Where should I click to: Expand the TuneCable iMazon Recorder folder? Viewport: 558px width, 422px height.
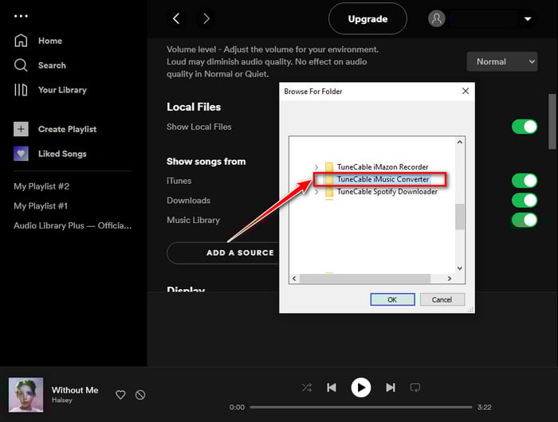point(316,167)
